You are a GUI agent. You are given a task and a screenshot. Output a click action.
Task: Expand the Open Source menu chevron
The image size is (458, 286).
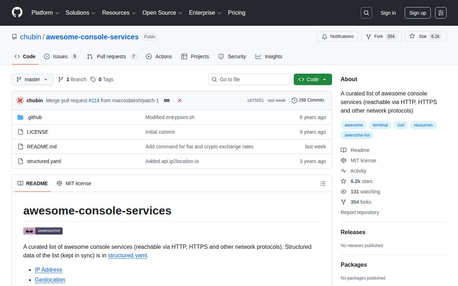[x=181, y=13]
